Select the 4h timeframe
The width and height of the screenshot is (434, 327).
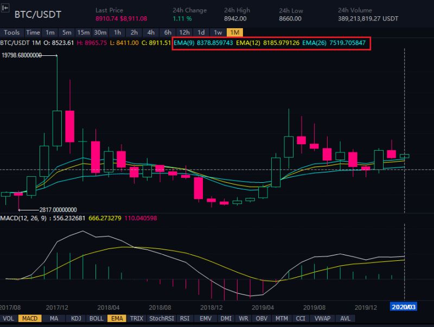[151, 33]
